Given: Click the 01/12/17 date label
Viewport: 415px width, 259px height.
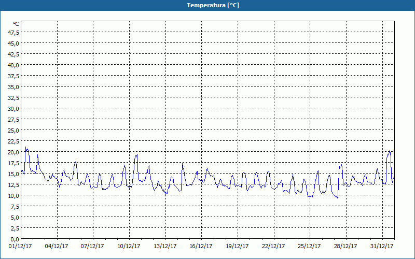Looking at the screenshot, I should (x=20, y=246).
